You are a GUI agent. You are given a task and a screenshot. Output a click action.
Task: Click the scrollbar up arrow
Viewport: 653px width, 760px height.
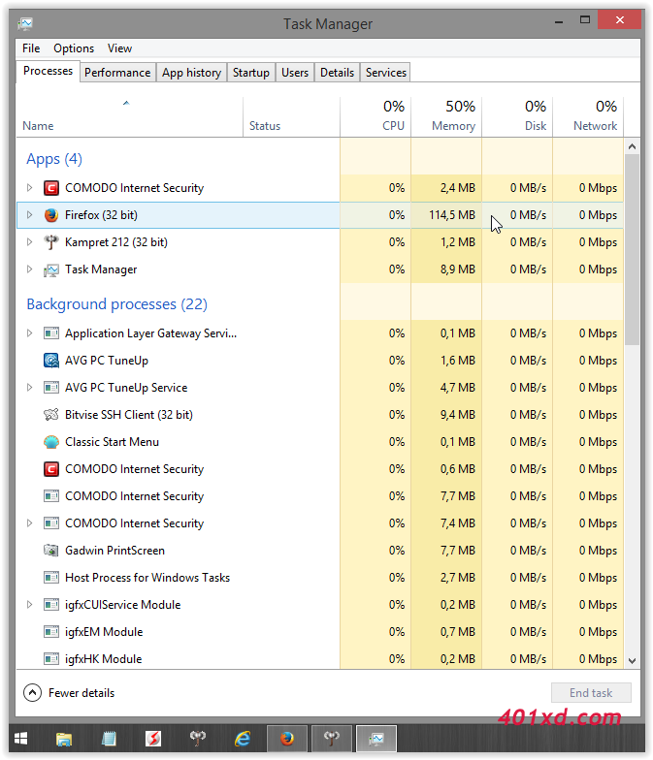point(632,146)
